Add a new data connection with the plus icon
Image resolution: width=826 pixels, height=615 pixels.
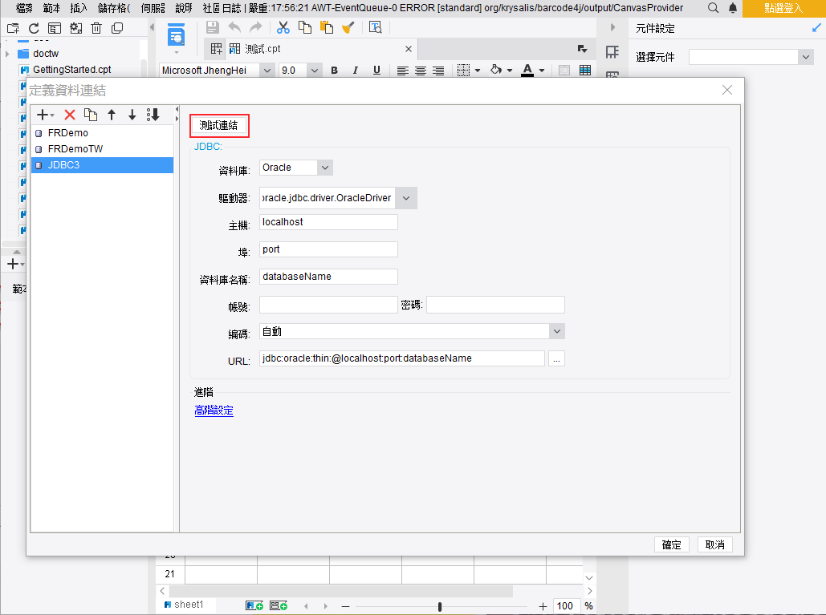coord(41,115)
